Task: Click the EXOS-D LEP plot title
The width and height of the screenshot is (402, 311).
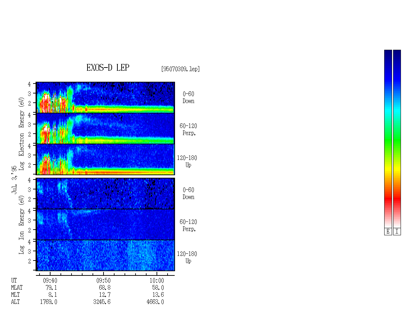Action: 108,68
